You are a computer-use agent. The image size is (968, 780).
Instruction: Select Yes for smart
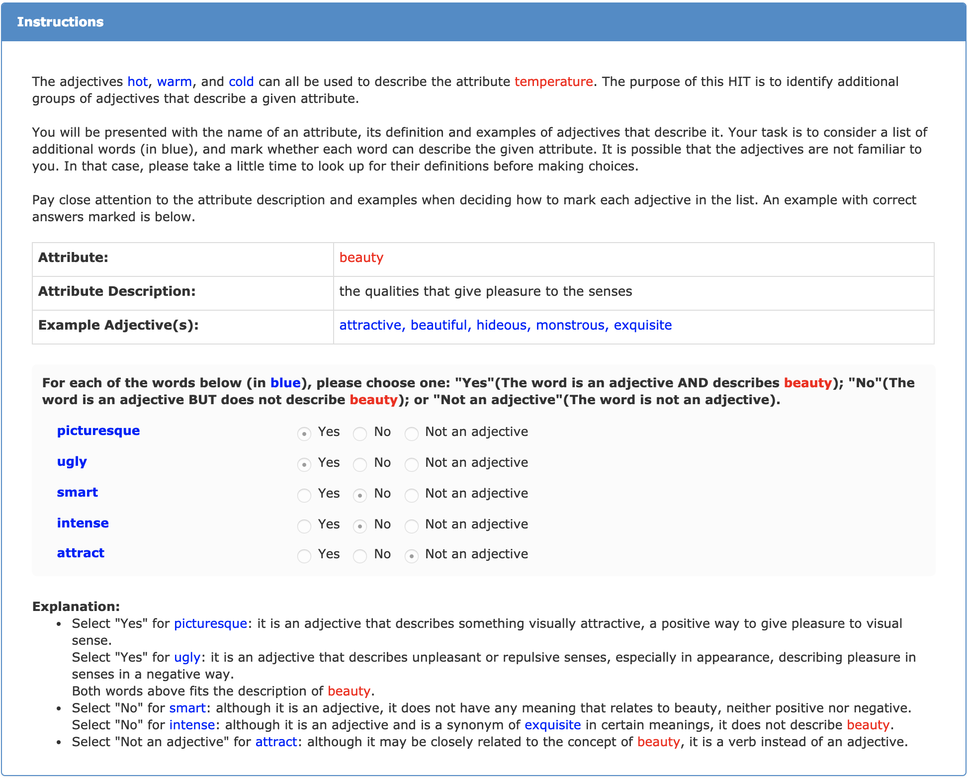304,495
